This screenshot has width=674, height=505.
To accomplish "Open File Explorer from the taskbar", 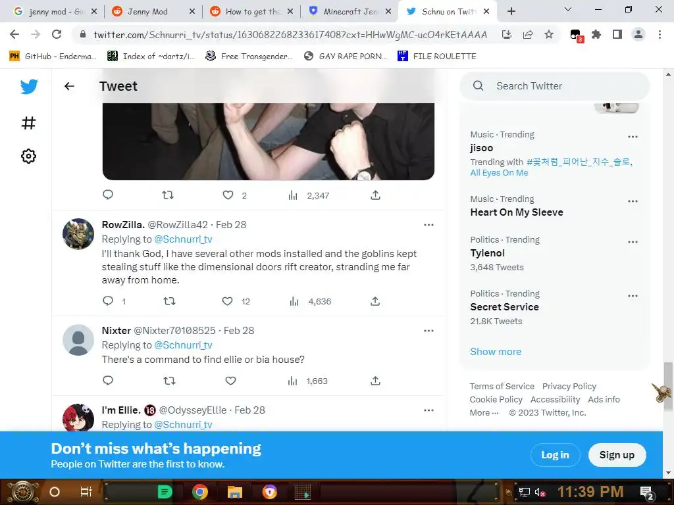I will (235, 492).
